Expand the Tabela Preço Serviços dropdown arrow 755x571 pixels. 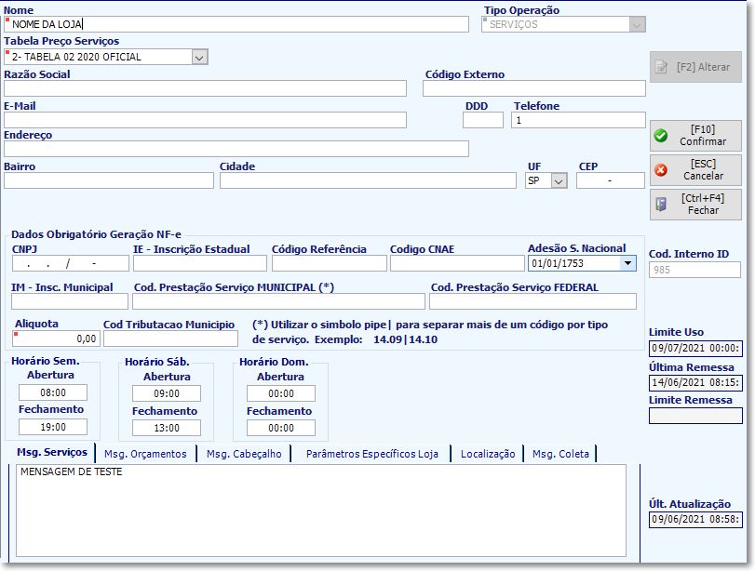pyautogui.click(x=199, y=58)
